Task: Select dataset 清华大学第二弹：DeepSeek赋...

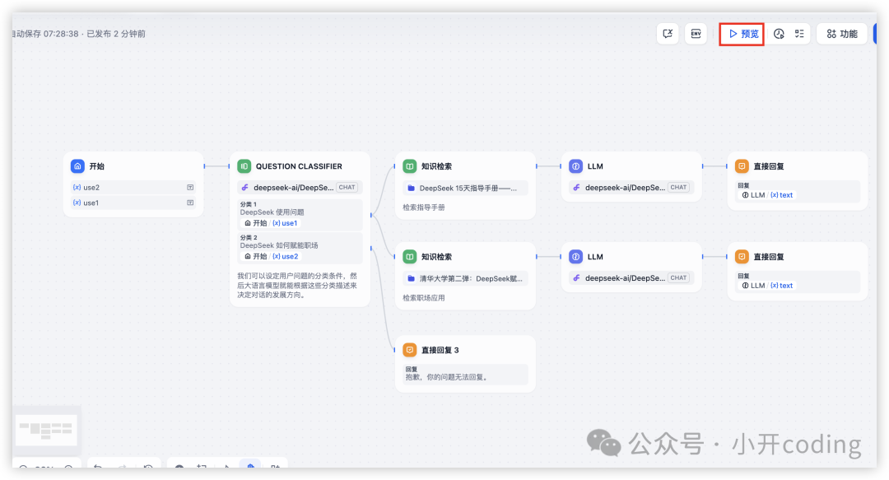Action: [465, 278]
